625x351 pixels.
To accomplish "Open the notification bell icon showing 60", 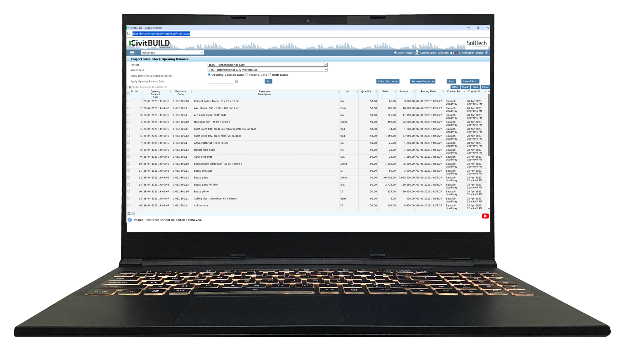I will coord(451,52).
